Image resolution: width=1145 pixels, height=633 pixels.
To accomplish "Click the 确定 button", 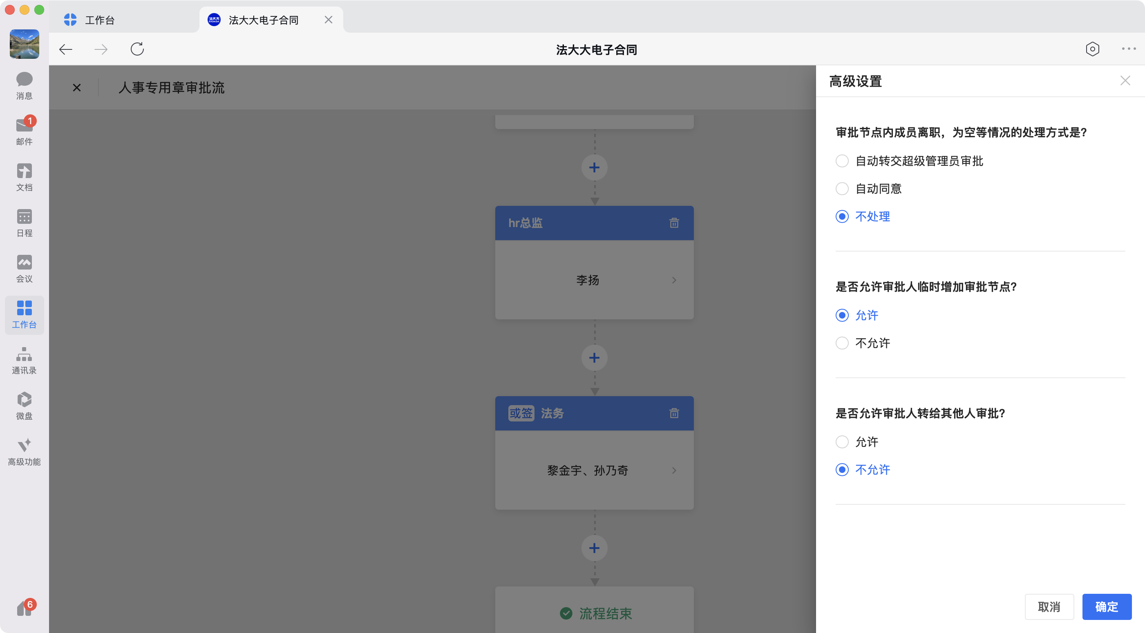I will 1106,607.
